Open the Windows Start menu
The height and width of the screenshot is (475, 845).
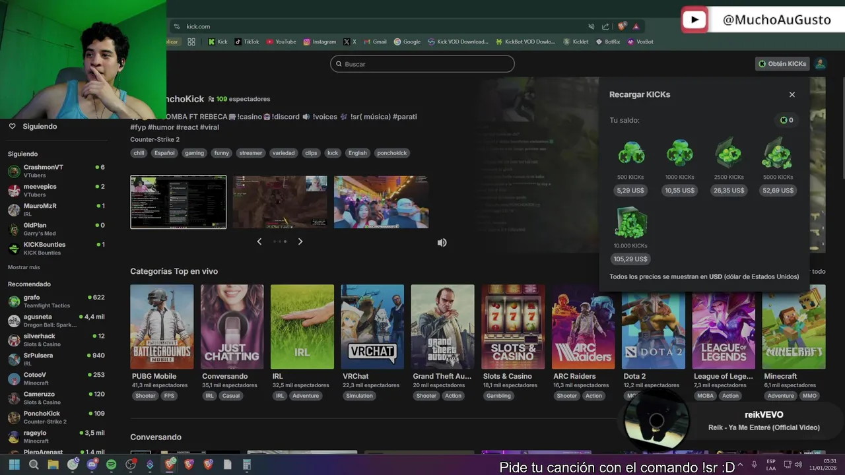14,464
